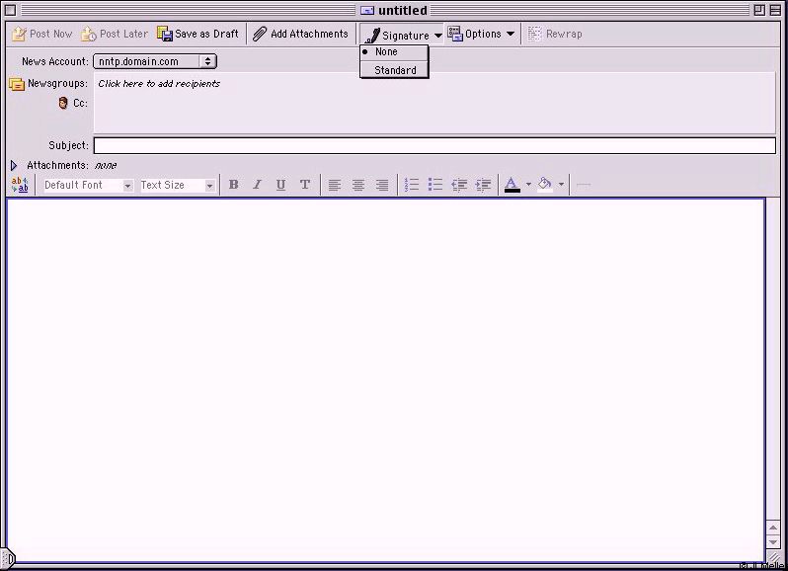Open the Options dropdown in toolbar
The height and width of the screenshot is (571, 788).
tap(481, 34)
